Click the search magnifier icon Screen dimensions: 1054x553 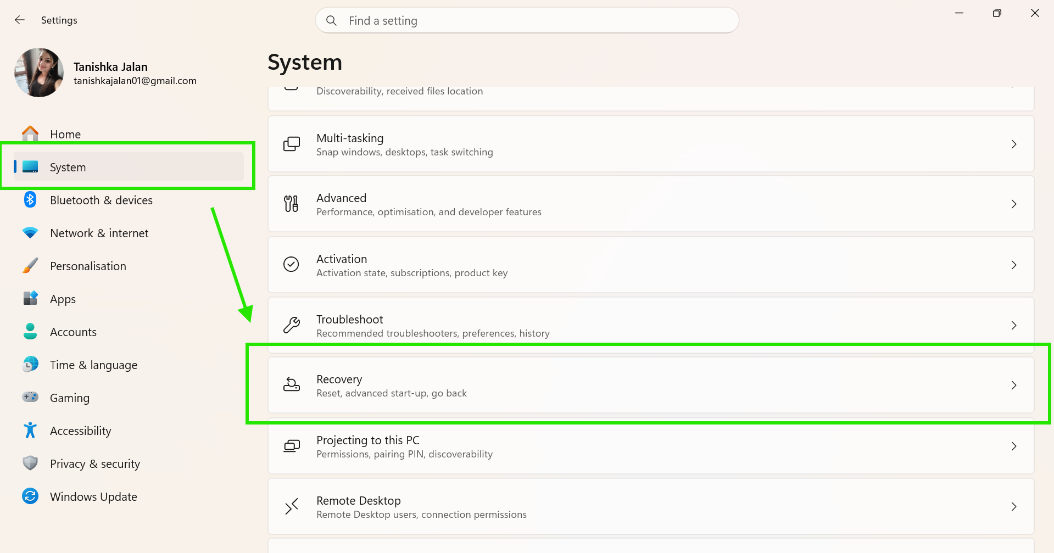point(331,21)
